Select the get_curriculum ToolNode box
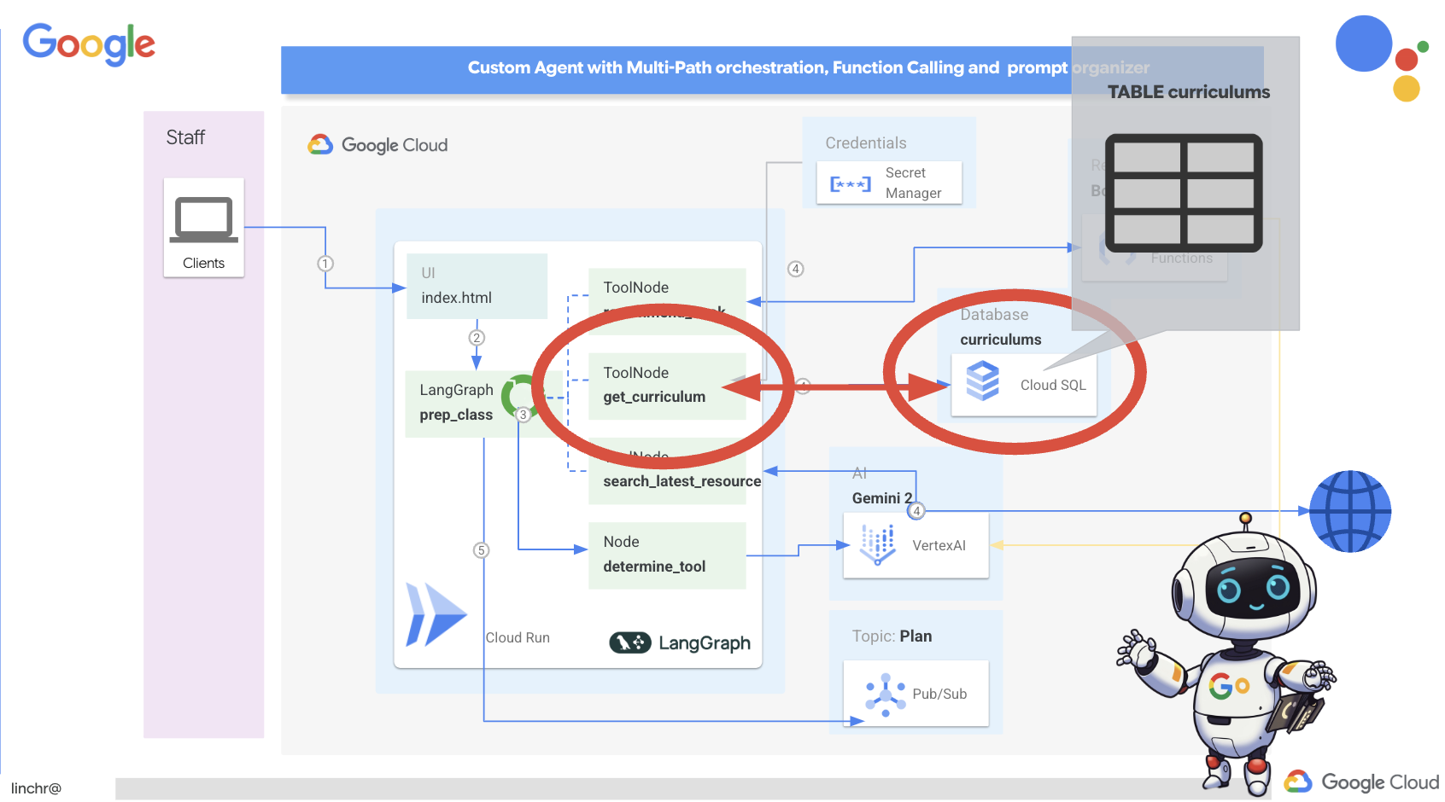 (666, 386)
